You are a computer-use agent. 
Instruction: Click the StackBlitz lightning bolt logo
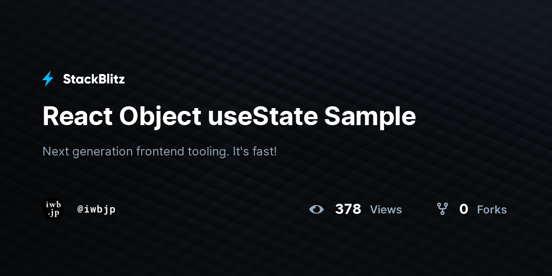coord(48,79)
